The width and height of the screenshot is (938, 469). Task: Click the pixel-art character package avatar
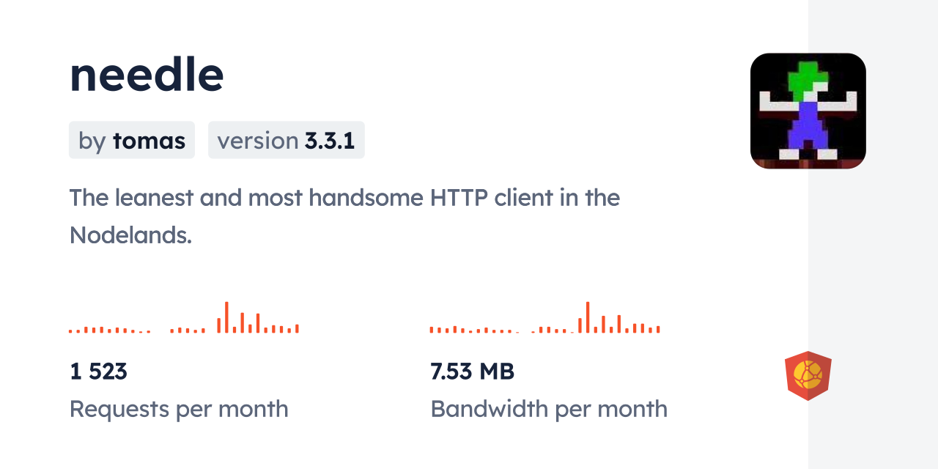pyautogui.click(x=808, y=111)
